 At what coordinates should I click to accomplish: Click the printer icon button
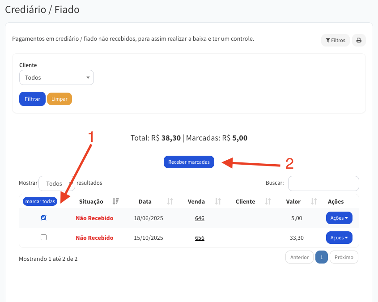click(359, 40)
